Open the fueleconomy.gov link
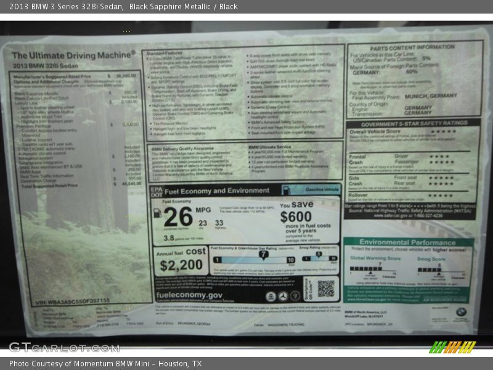Viewport: 493px width, 370px height. 190,294
